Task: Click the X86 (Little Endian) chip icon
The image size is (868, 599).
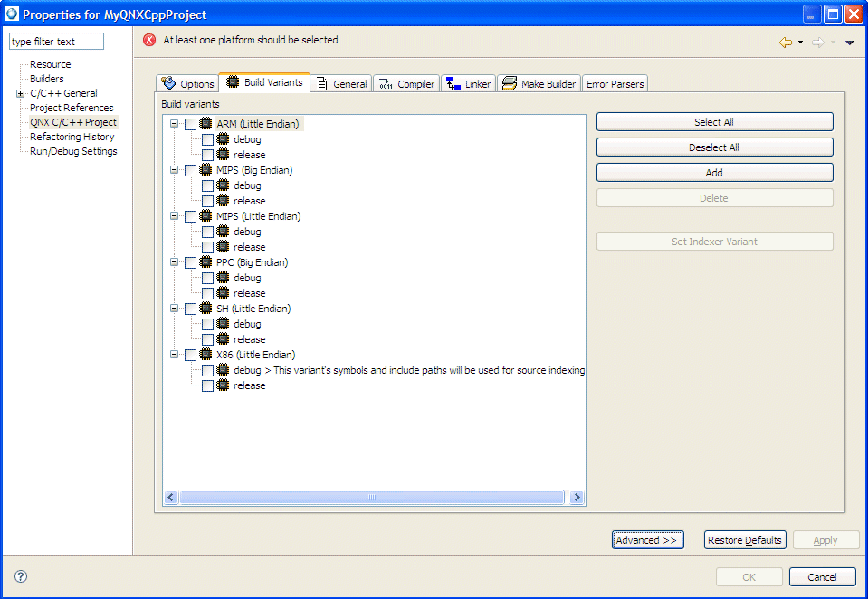Action: coord(206,355)
